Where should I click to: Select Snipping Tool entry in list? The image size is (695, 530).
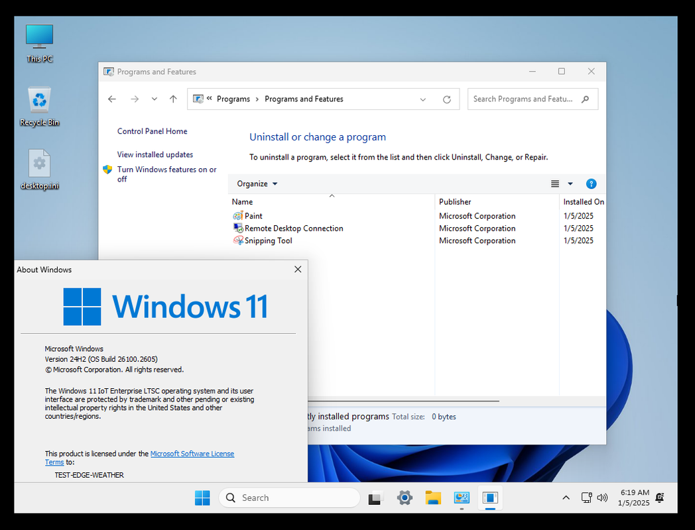click(x=268, y=241)
